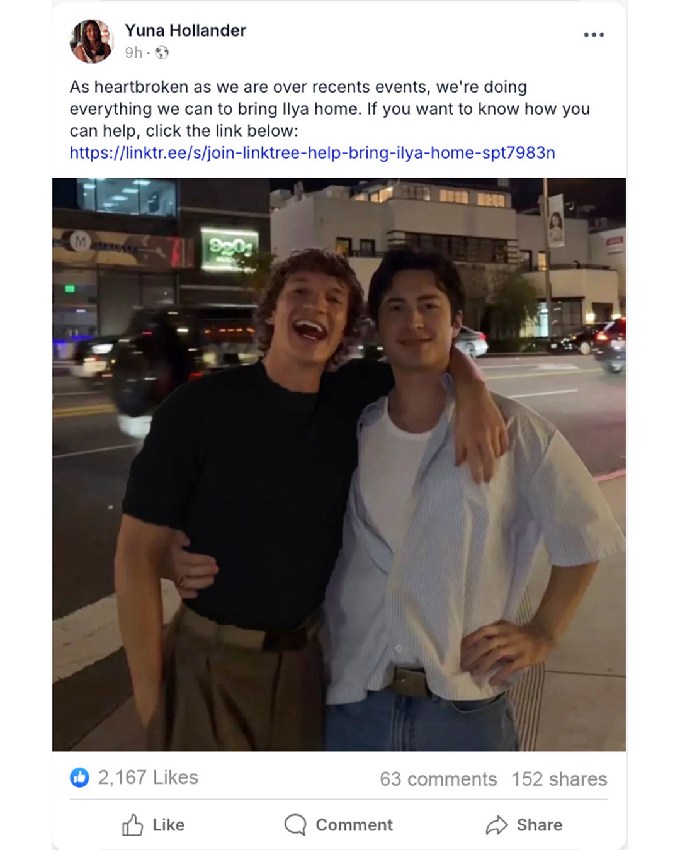Show the 63 comments
Screen dimensions: 680x850
tap(438, 779)
